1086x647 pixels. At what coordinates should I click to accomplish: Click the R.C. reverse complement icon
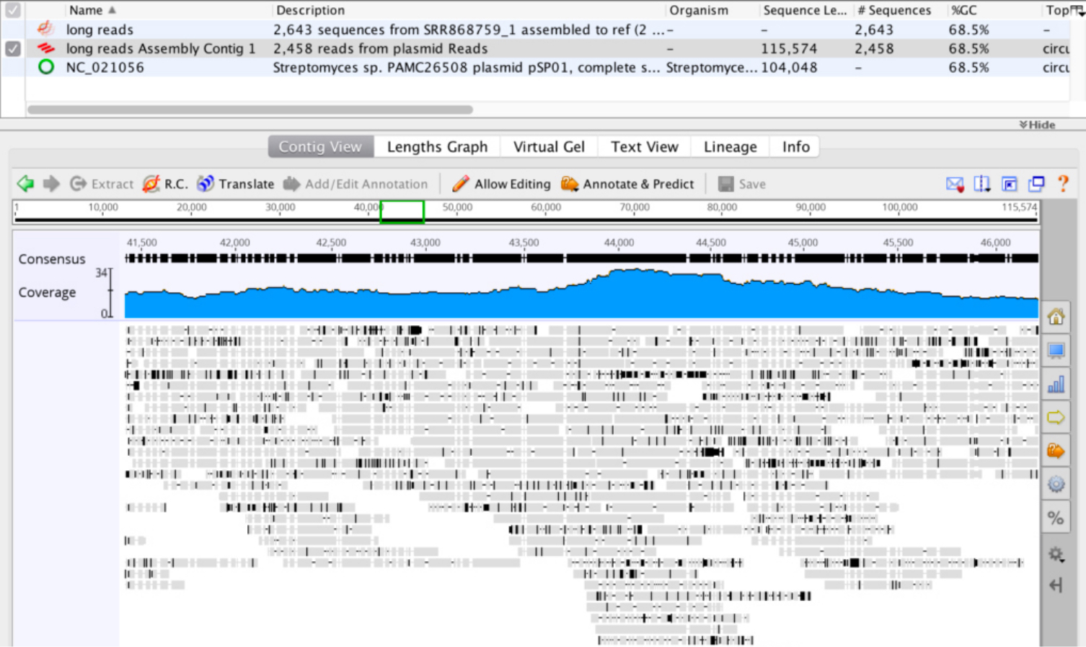pyautogui.click(x=151, y=184)
